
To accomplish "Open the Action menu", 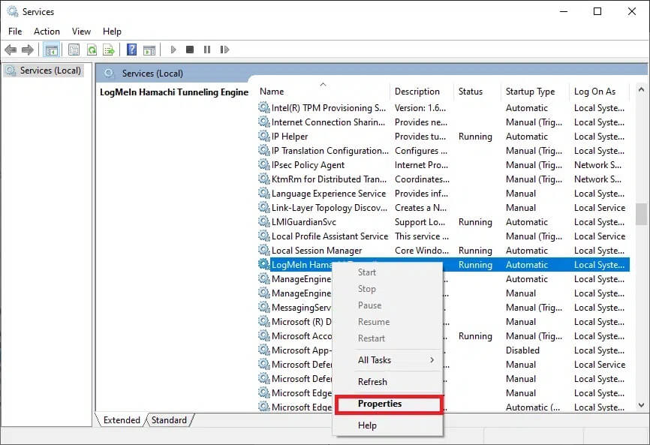I will [47, 32].
